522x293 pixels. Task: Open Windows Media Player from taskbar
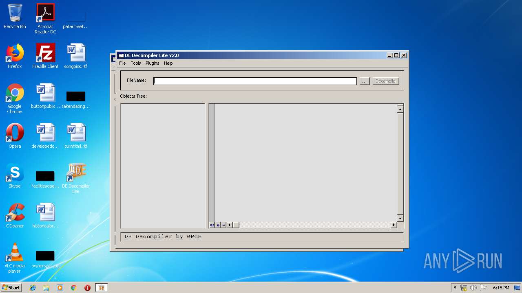pos(60,288)
